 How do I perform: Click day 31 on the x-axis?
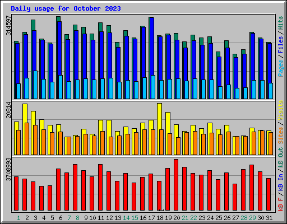pyautogui.click(x=269, y=218)
